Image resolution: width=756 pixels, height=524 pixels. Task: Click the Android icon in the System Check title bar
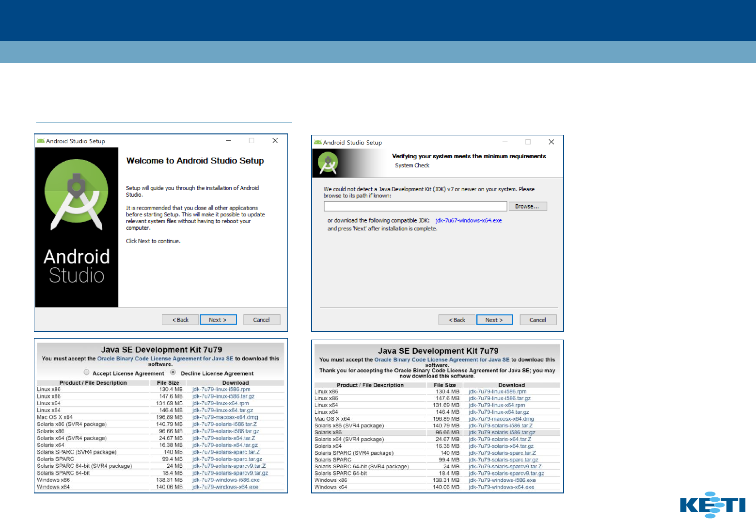tap(318, 142)
